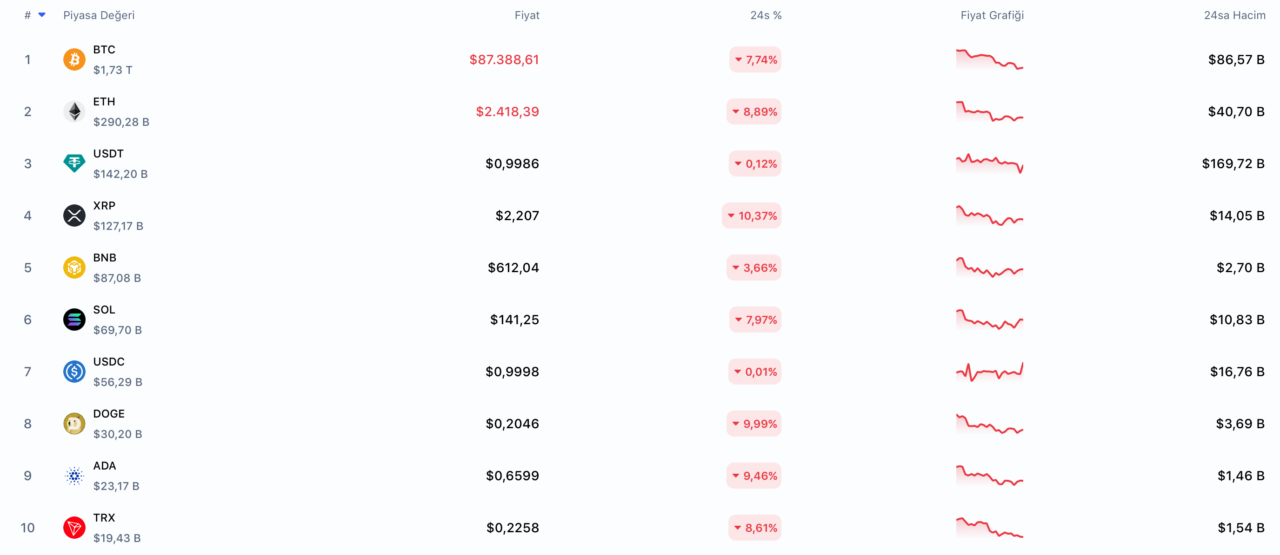This screenshot has height=555, width=1280.
Task: Click the XRP coin icon
Action: point(74,215)
